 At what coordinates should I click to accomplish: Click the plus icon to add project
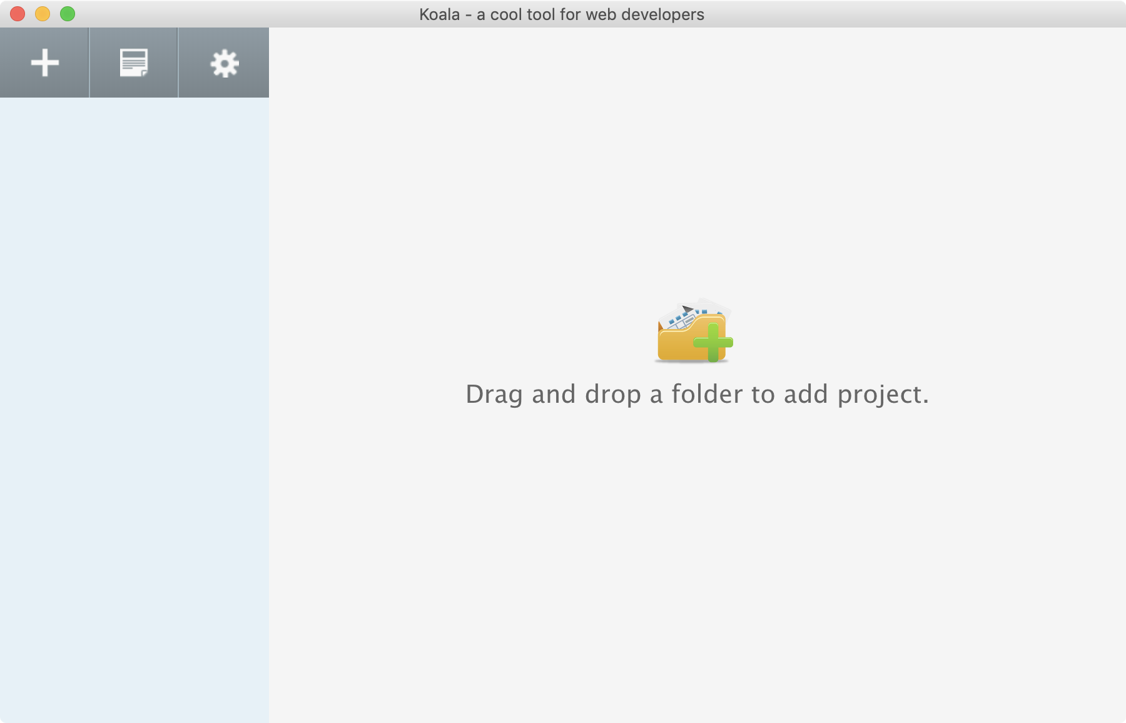[x=44, y=63]
